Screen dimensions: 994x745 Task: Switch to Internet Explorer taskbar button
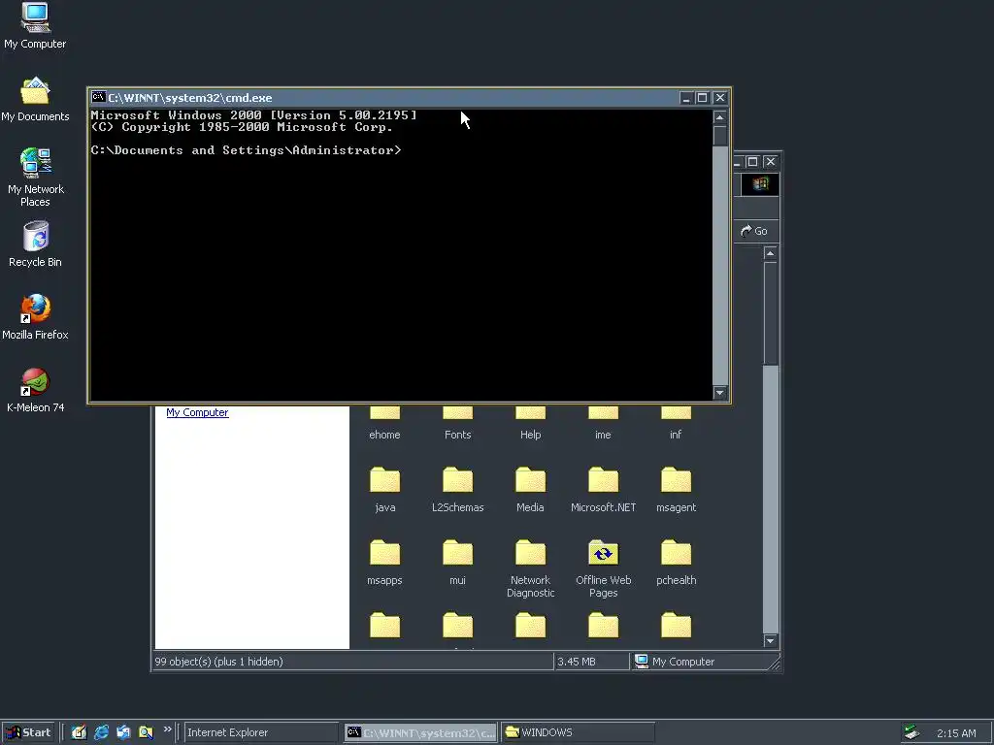click(x=260, y=732)
